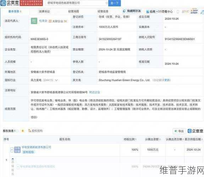Open the 股权结构 equity structure view
The image size is (204, 177).
click(x=35, y=131)
